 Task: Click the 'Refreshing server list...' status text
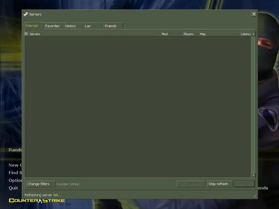pyautogui.click(x=43, y=195)
